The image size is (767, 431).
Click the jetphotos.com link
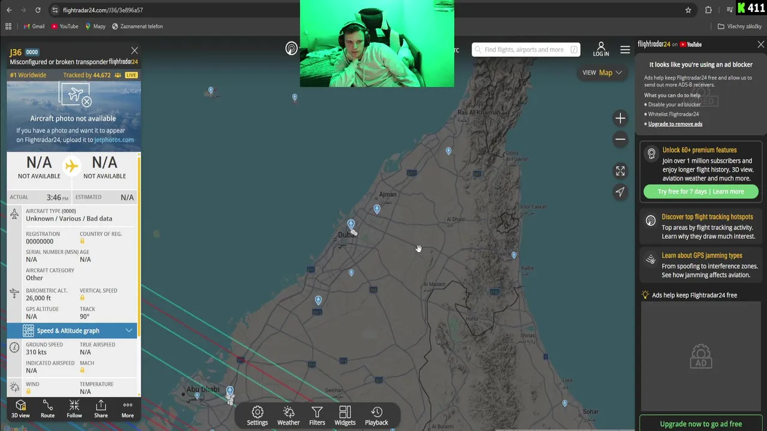click(114, 139)
